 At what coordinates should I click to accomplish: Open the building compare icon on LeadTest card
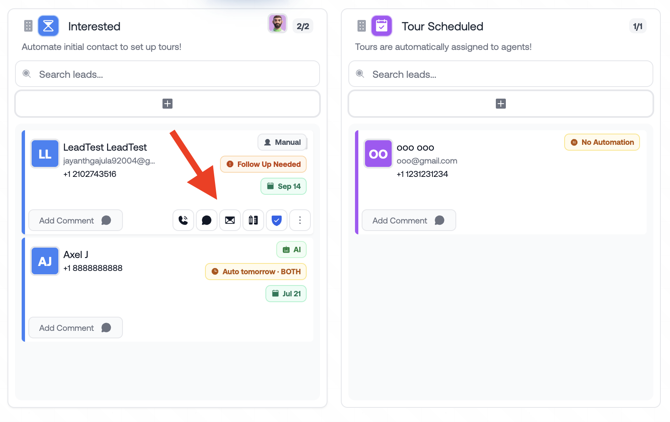click(253, 220)
